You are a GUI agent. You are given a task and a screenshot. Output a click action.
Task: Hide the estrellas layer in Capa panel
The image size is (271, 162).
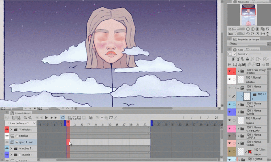point(230,79)
